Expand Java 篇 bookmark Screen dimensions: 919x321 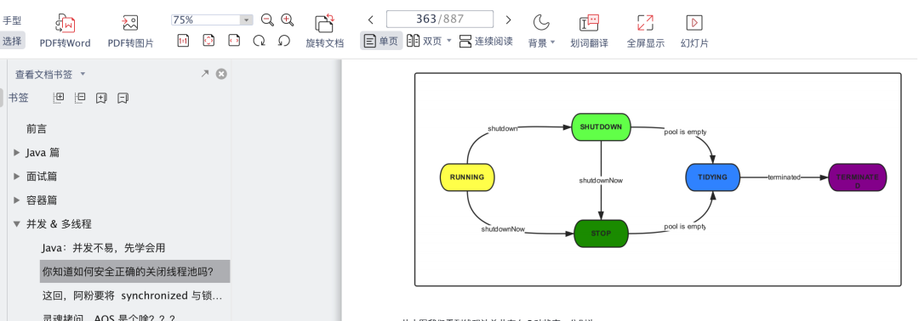[x=16, y=153]
